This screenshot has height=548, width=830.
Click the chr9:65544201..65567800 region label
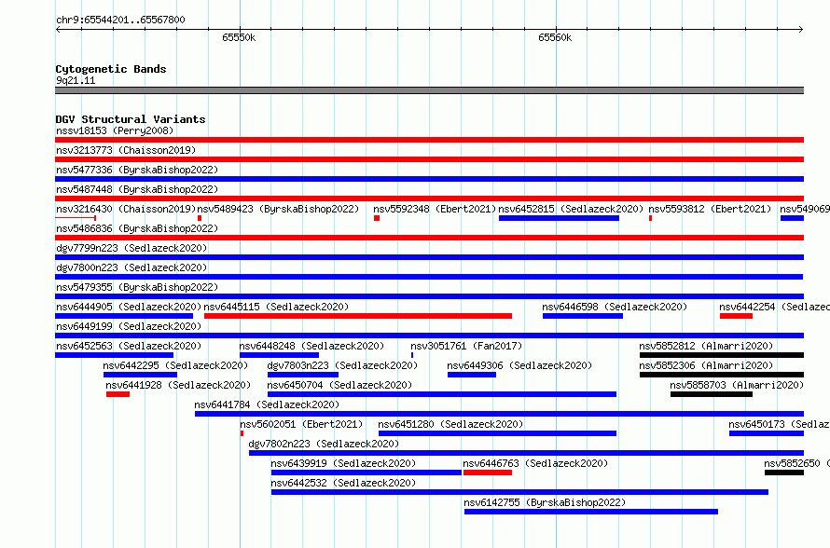pos(120,20)
